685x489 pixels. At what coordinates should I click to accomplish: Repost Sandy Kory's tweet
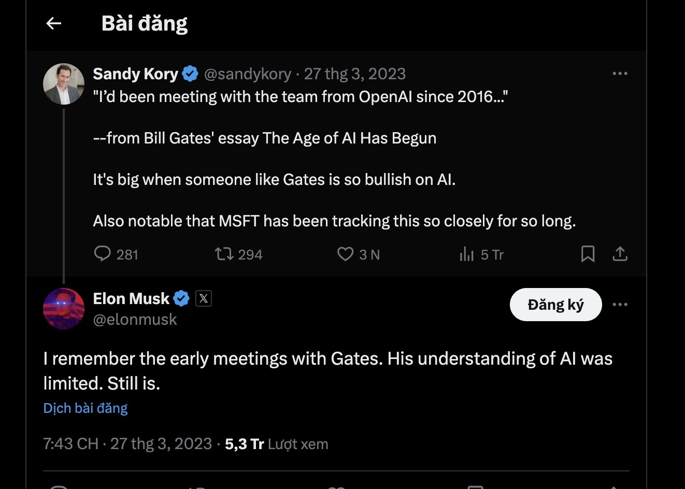pos(225,254)
